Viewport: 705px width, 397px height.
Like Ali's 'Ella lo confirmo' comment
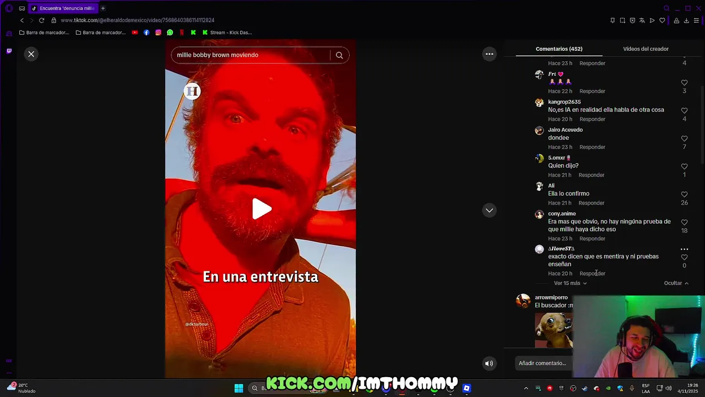pyautogui.click(x=684, y=195)
